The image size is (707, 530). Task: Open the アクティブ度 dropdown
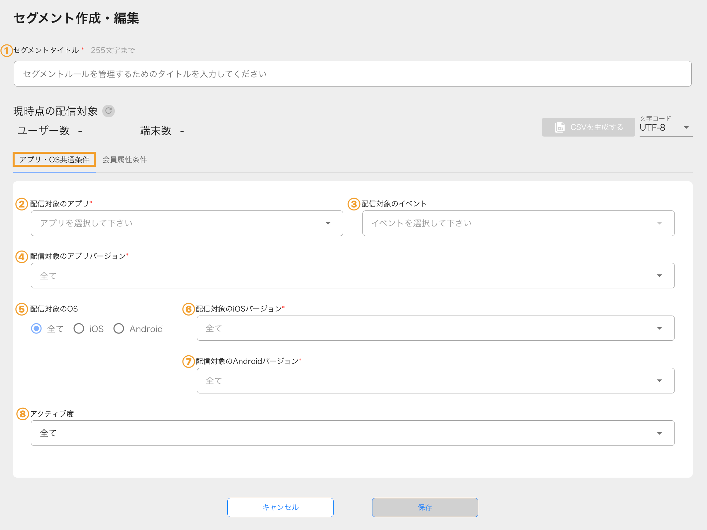[353, 433]
